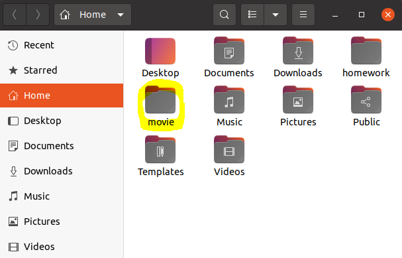Select the Public folder icon
The image size is (402, 258).
click(x=366, y=100)
